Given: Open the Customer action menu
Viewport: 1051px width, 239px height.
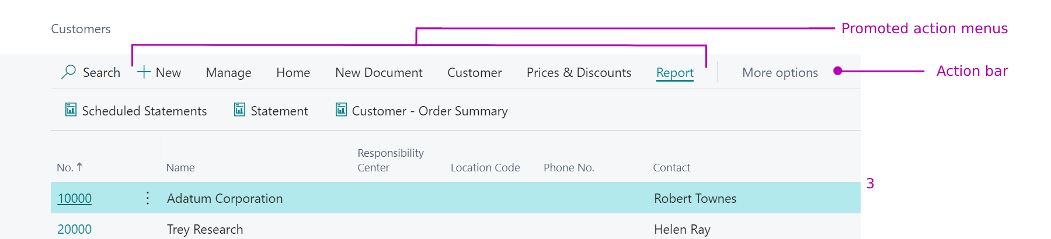Looking at the screenshot, I should (x=474, y=72).
